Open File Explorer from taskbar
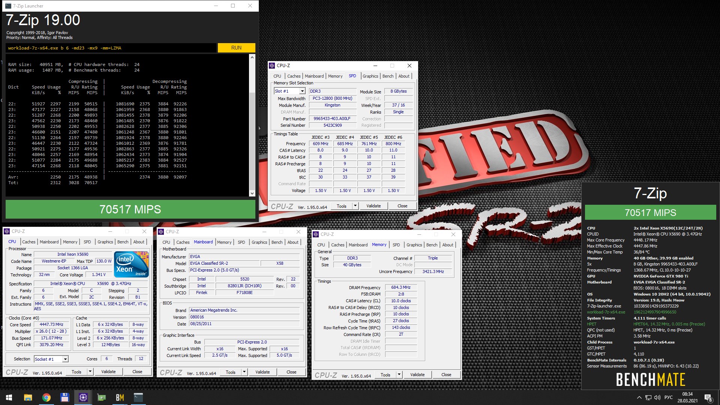The width and height of the screenshot is (720, 405). (x=28, y=397)
